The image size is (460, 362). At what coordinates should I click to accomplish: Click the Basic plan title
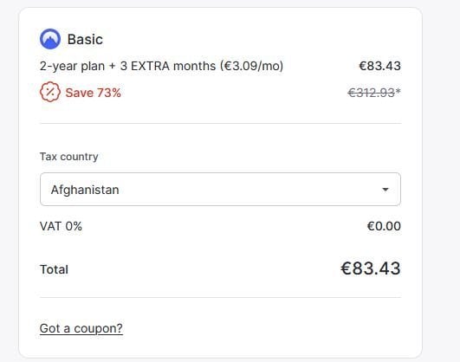85,39
